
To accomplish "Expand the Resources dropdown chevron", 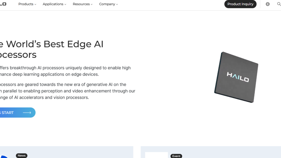I will click(92, 4).
